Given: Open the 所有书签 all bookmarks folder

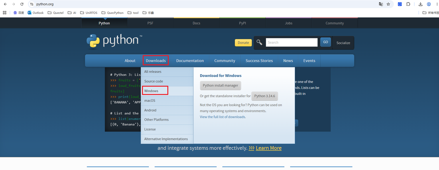Looking at the screenshot, I should click(x=430, y=13).
